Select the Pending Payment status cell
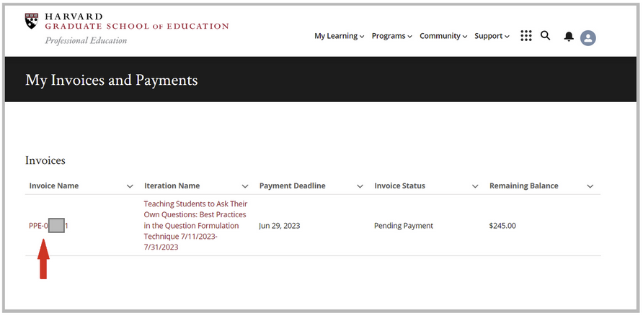The width and height of the screenshot is (643, 315). pyautogui.click(x=404, y=226)
